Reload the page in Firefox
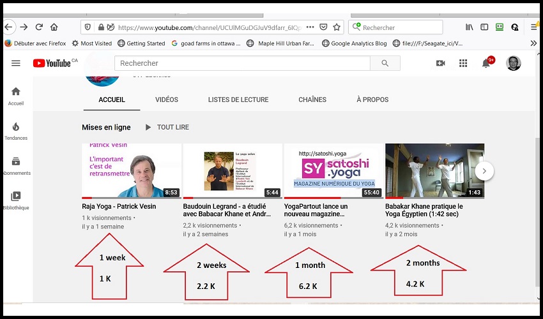The height and width of the screenshot is (319, 543). point(39,27)
